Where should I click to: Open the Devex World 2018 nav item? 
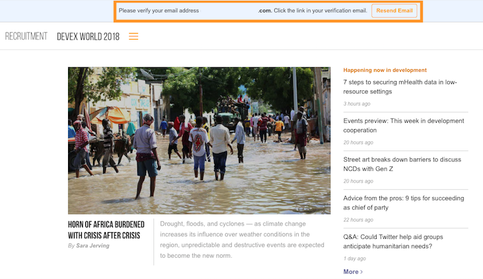pyautogui.click(x=88, y=36)
